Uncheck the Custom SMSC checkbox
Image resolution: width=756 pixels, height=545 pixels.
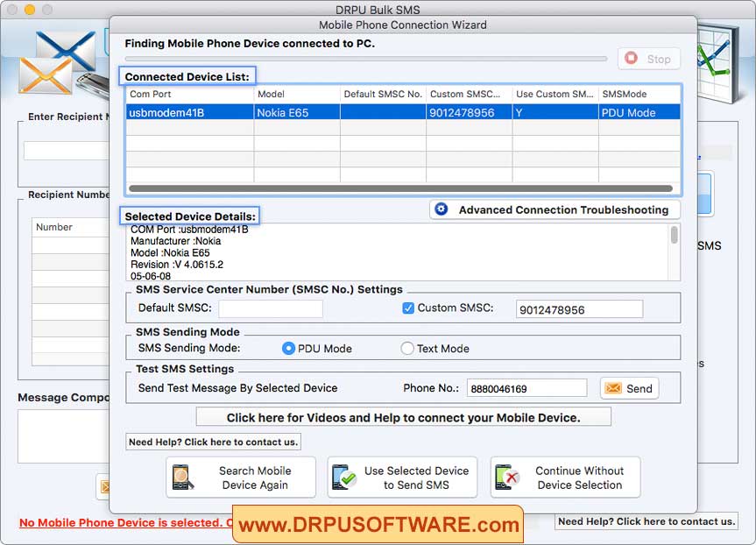(408, 308)
